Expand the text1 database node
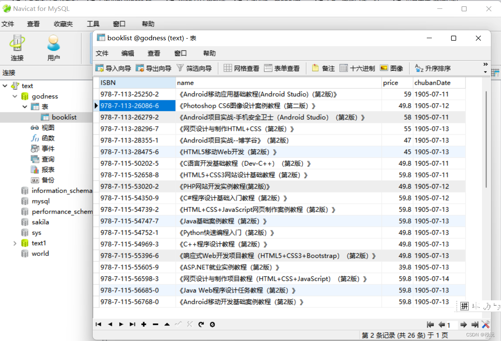Viewport: 501px width, 341px height. coord(15,243)
